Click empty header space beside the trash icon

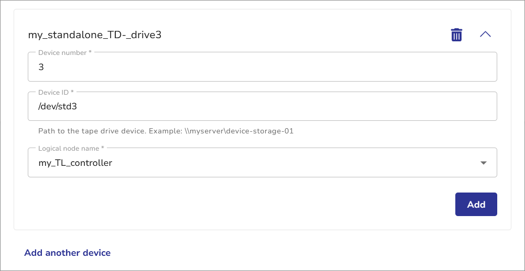[x=341, y=35]
